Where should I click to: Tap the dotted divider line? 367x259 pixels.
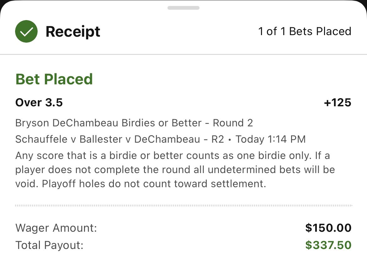pos(184,205)
